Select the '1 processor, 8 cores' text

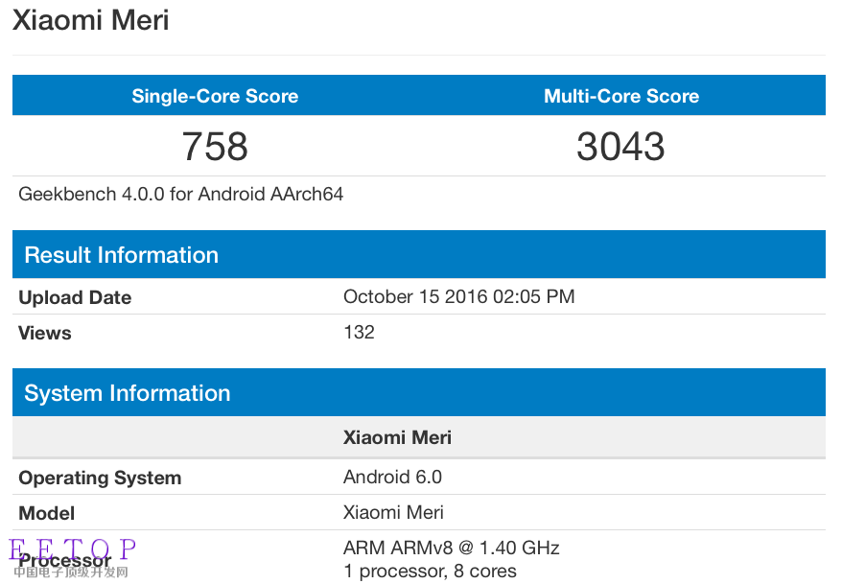coord(431,572)
